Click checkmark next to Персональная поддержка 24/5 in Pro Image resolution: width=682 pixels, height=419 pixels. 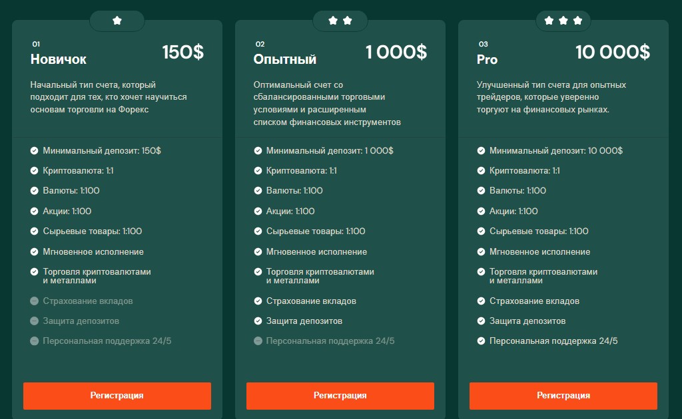tap(481, 341)
